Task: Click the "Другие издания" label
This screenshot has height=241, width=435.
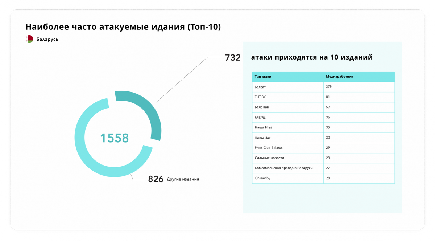Action: pyautogui.click(x=183, y=179)
